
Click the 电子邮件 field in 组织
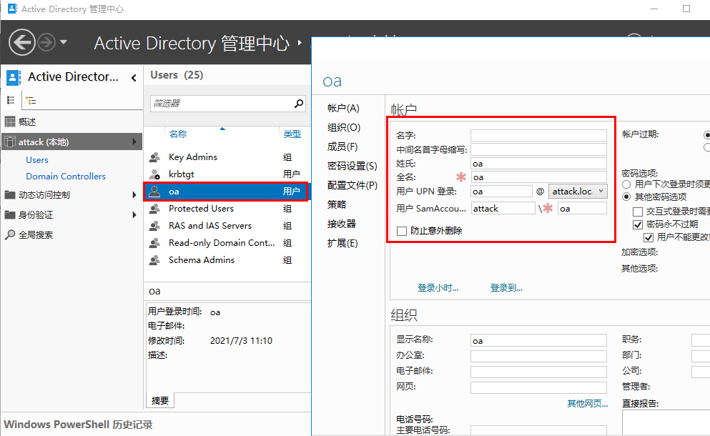538,372
